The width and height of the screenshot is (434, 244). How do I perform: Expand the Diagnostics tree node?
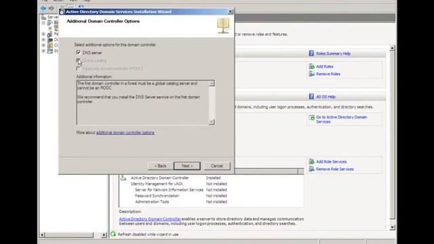click(43, 40)
